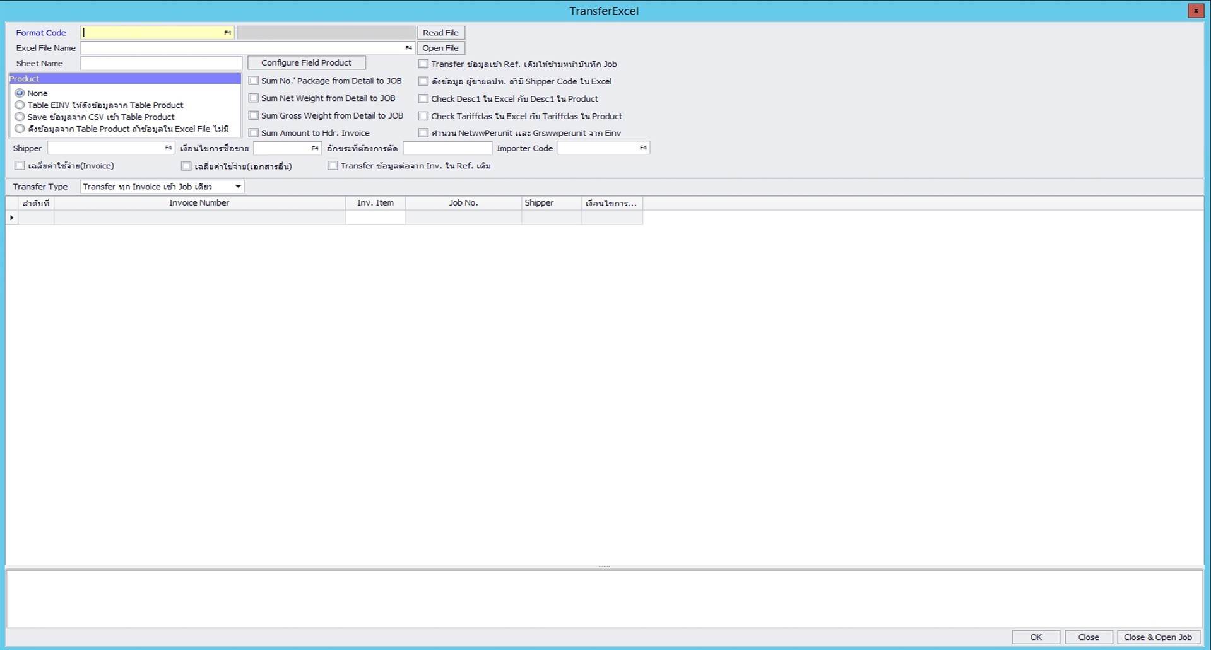Viewport: 1211px width, 650px height.
Task: Enable Sum No.' Package from Detail to JOB
Action: point(254,80)
